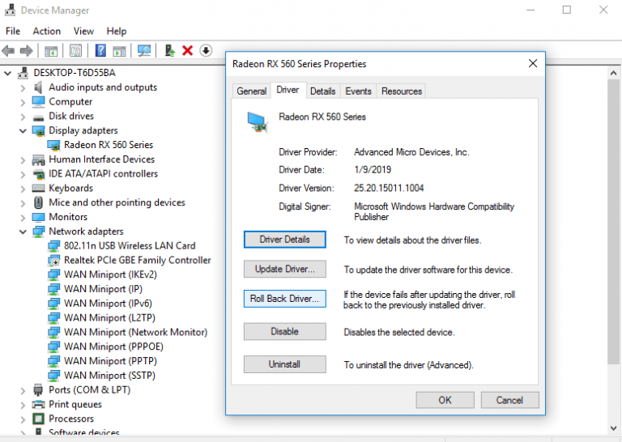Image resolution: width=622 pixels, height=442 pixels.
Task: Click the Disable button
Action: [x=285, y=331]
